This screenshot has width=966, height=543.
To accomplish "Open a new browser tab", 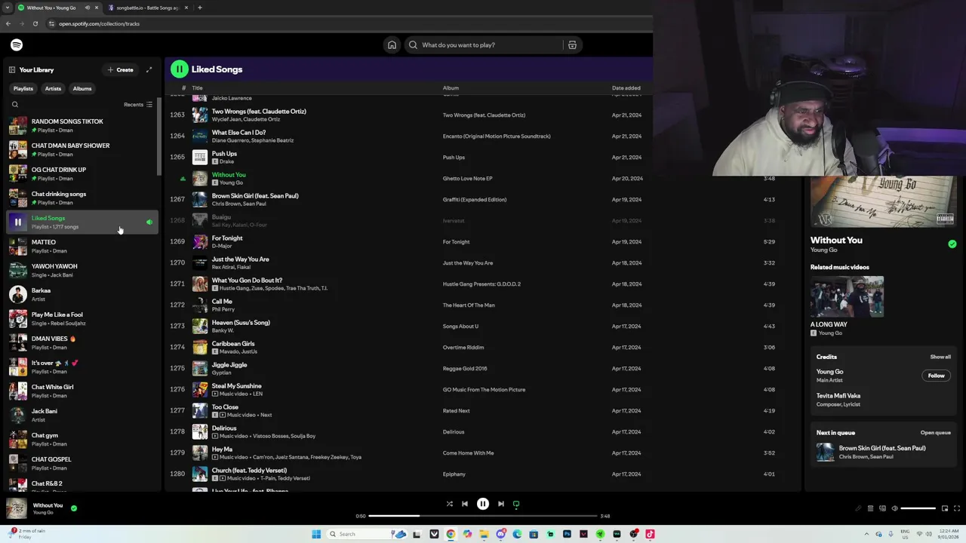I will (x=199, y=8).
